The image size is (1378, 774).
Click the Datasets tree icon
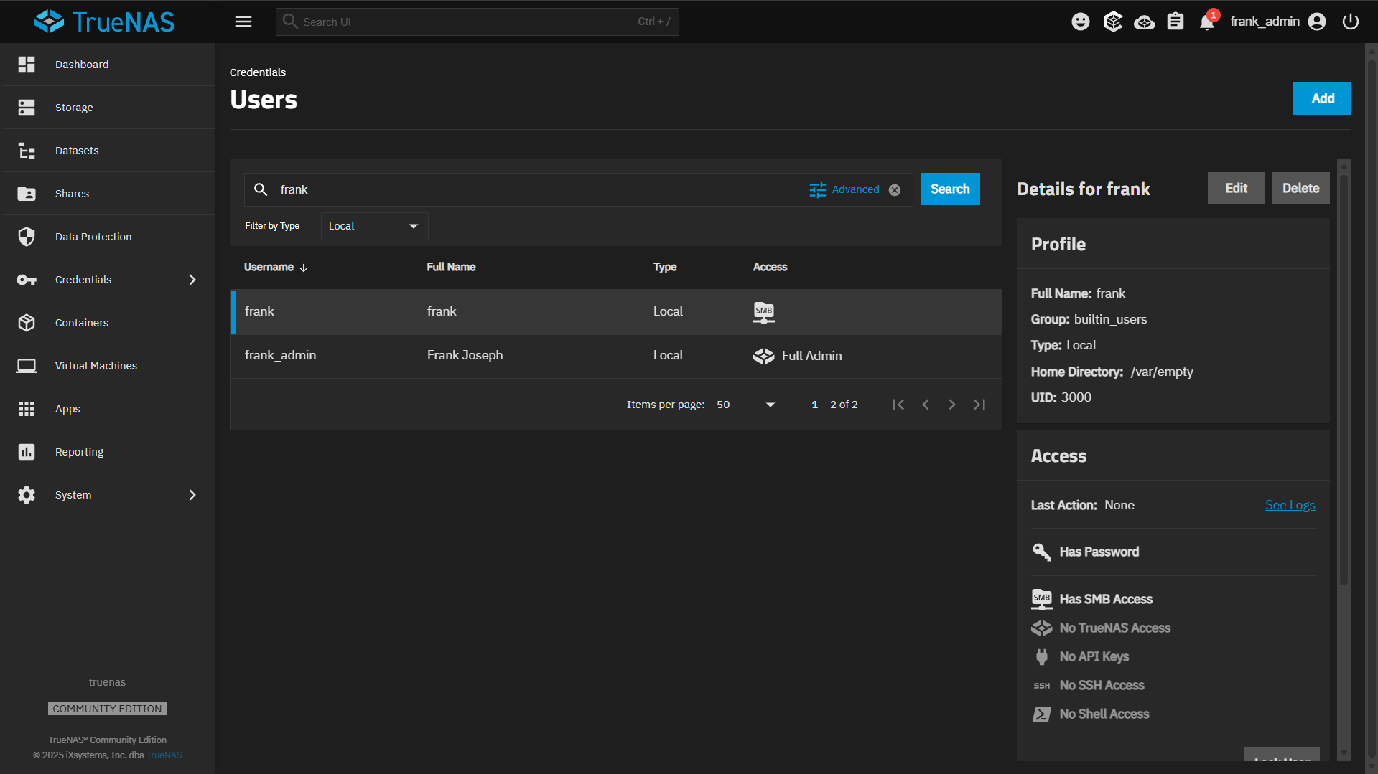pos(27,151)
